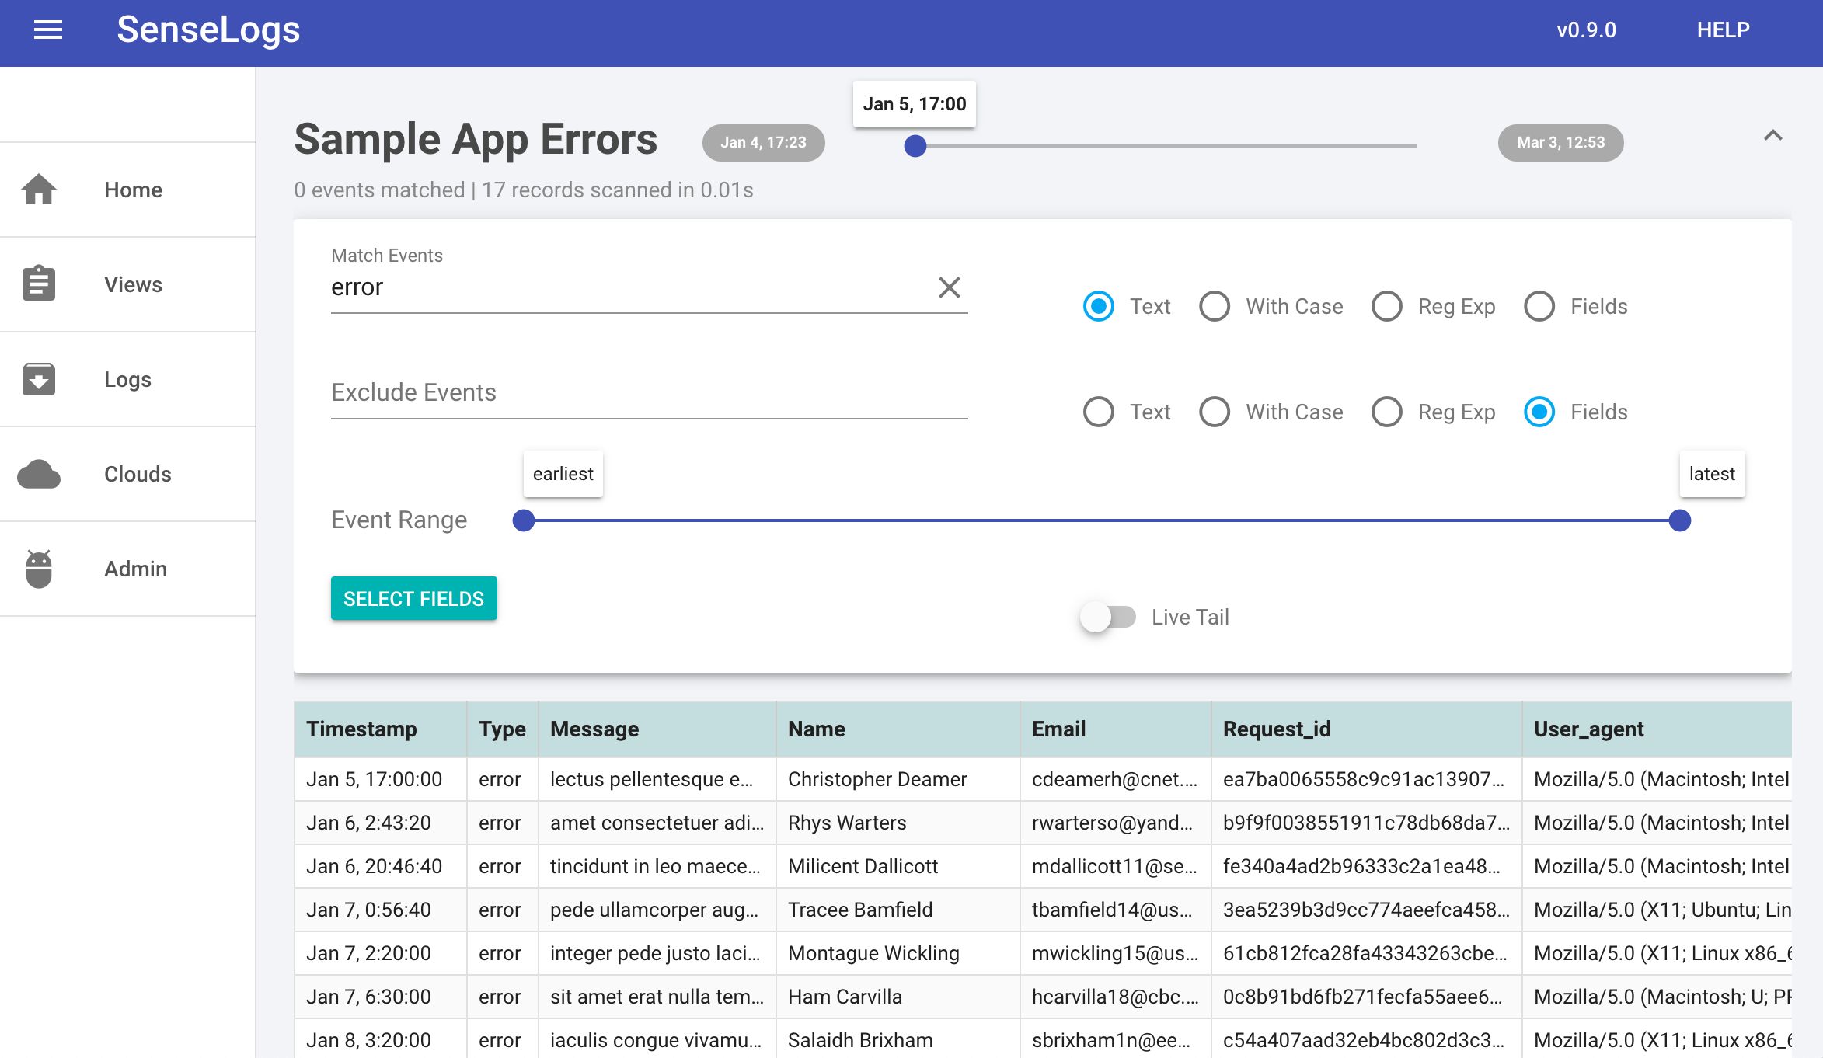Screen dimensions: 1823x1058
Task: Switch Match Events to Fields mode
Action: pos(1539,306)
